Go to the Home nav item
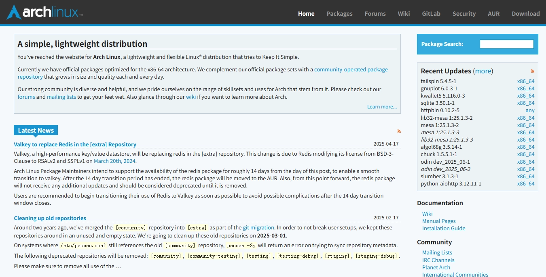This screenshot has height=277, width=546. [x=306, y=13]
